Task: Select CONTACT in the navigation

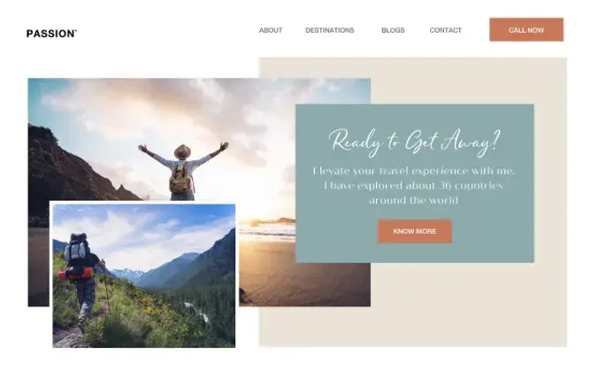Action: [x=446, y=30]
